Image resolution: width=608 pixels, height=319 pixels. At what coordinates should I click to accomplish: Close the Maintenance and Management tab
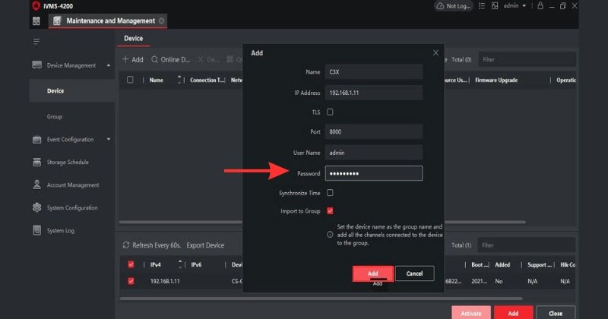pos(161,21)
